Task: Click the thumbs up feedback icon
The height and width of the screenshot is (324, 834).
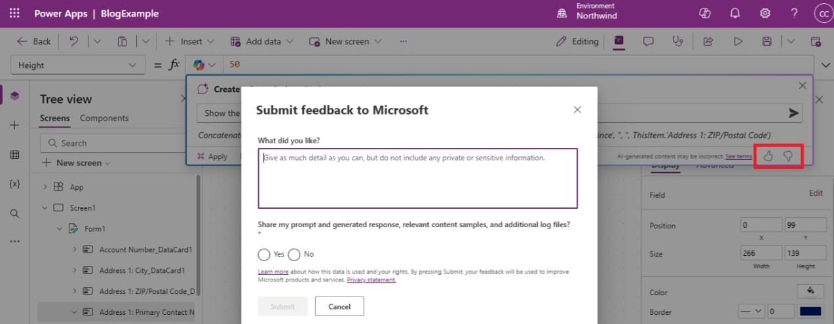Action: 768,156
